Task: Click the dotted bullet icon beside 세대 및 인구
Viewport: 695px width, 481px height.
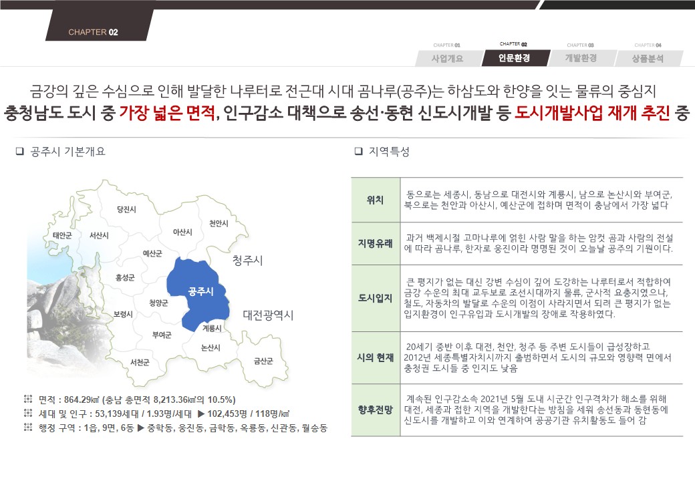Action: click(x=28, y=414)
